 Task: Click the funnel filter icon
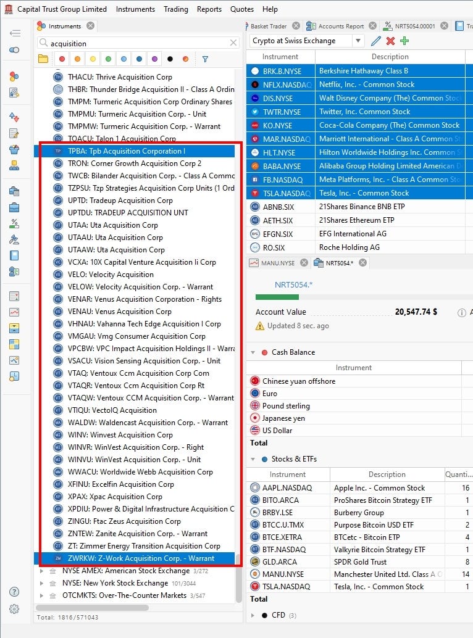(x=205, y=59)
